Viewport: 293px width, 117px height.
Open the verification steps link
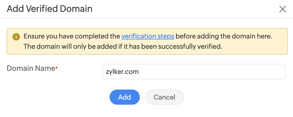(148, 36)
